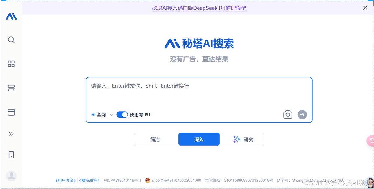Click the user avatar in the sidebar
374x189 pixels.
click(x=11, y=176)
